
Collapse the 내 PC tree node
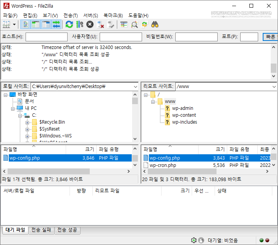pyautogui.click(x=13, y=109)
